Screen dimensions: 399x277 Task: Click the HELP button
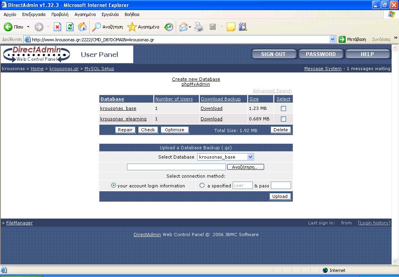coord(367,54)
